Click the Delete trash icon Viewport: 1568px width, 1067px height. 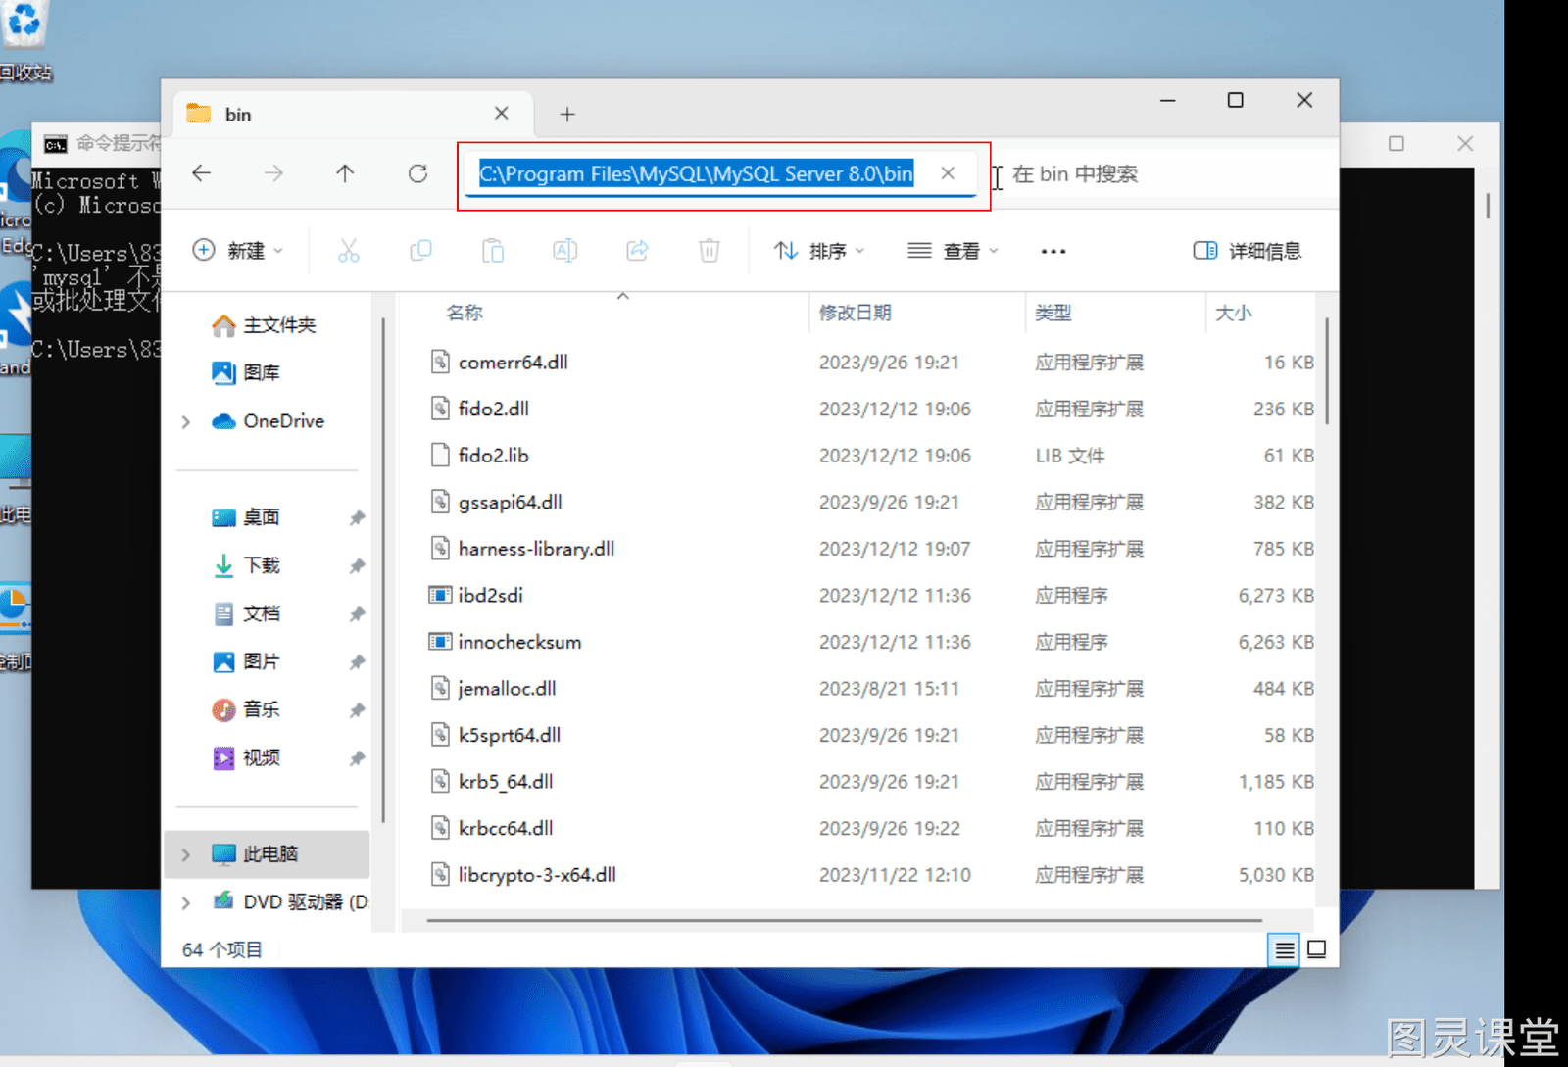pos(710,251)
